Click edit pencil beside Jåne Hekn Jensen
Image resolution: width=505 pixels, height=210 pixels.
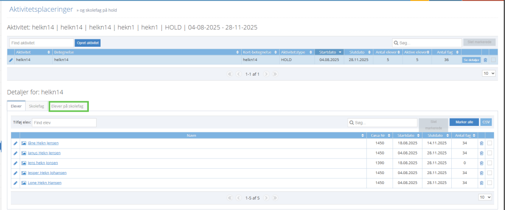[15, 143]
